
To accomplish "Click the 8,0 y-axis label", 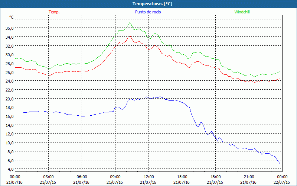I will 11,152.
